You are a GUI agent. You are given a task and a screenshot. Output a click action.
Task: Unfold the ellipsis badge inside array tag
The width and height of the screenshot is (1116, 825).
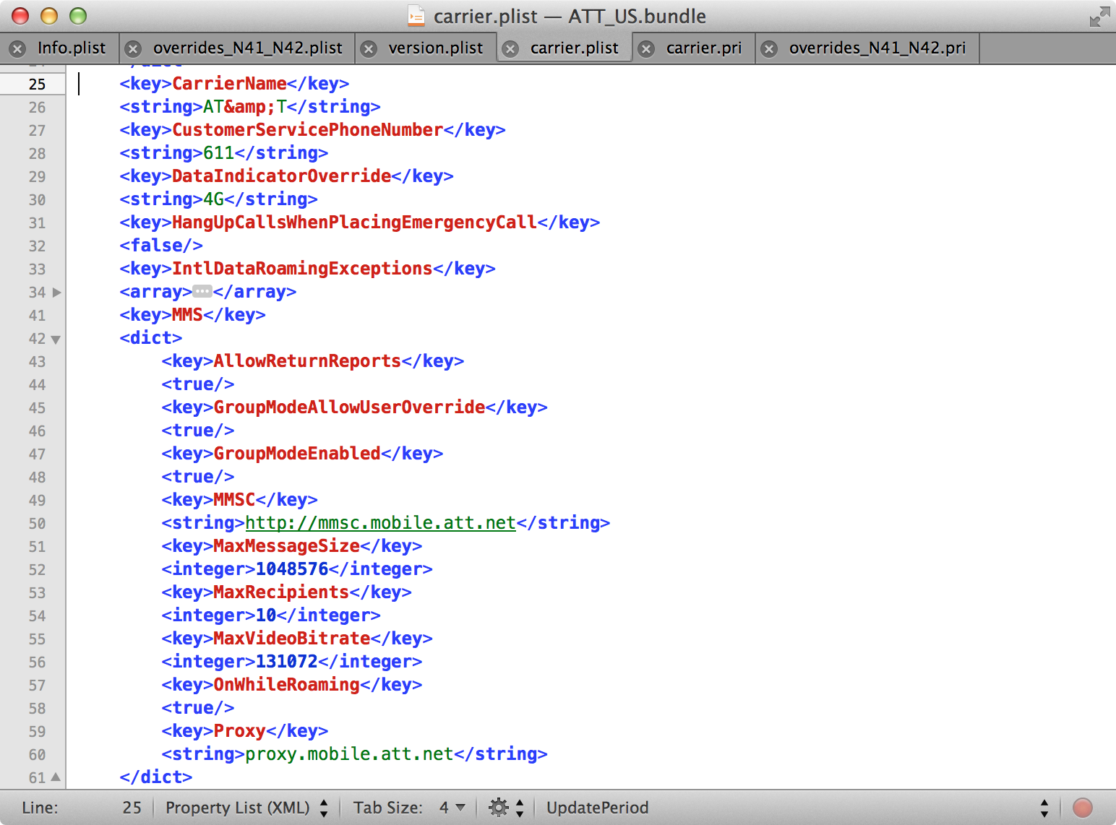[x=202, y=292]
